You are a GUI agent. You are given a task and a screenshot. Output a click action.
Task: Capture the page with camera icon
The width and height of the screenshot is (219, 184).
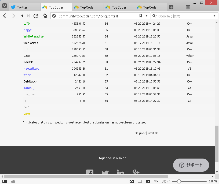[x=132, y=181]
